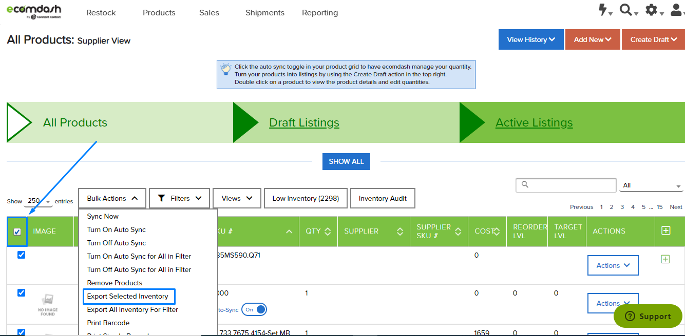
Task: Go to the Previous page
Action: point(581,207)
